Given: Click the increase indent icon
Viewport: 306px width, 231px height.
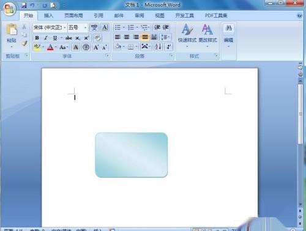Looking at the screenshot, I should click(x=166, y=28).
